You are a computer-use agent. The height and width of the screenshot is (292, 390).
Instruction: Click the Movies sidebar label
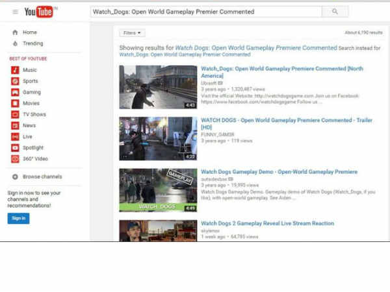[31, 103]
